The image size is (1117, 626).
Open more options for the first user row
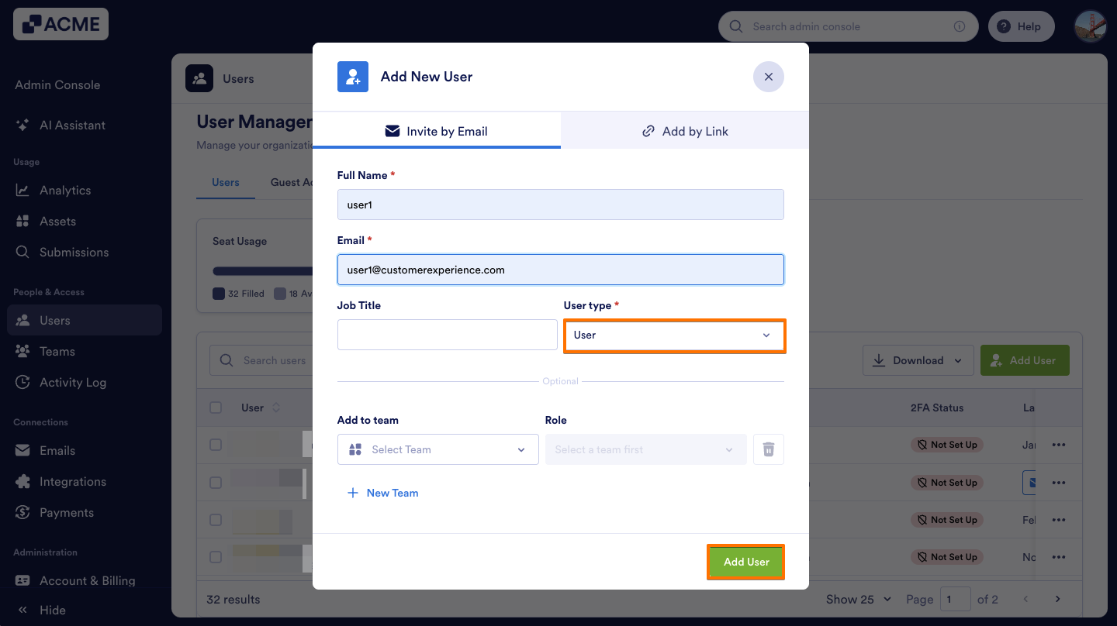point(1059,445)
